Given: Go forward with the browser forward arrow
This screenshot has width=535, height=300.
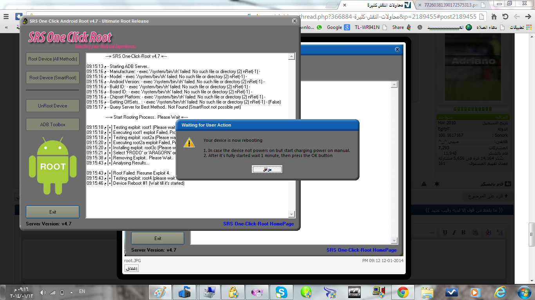Looking at the screenshot, I should pyautogui.click(x=517, y=17).
